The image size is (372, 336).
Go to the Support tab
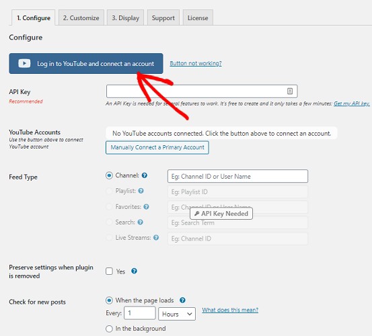pos(163,17)
